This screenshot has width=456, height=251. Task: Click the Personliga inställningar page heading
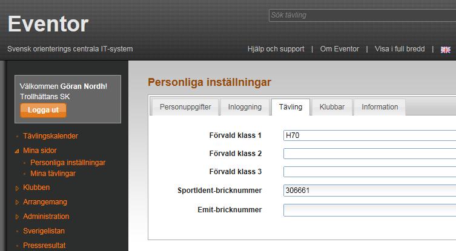[x=210, y=82]
